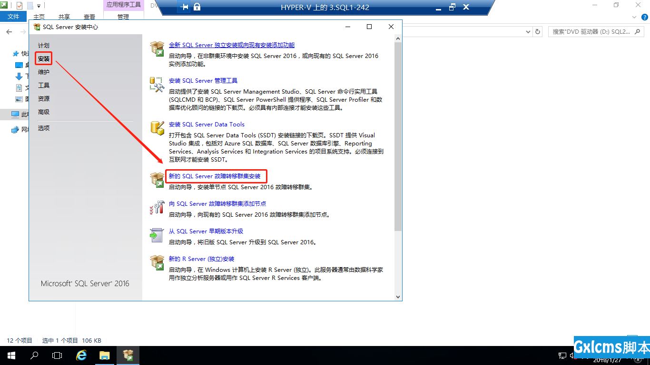The height and width of the screenshot is (365, 650).
Task: Click the network item icon in Explorer sidebar
Action: click(x=16, y=129)
